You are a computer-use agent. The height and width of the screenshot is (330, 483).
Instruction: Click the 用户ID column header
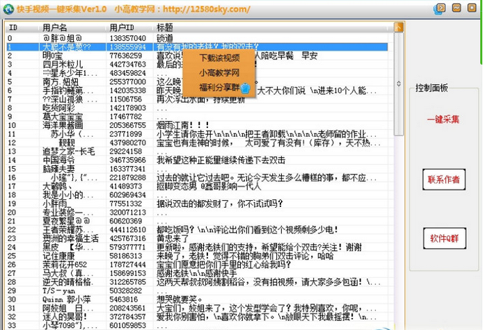[x=130, y=27]
